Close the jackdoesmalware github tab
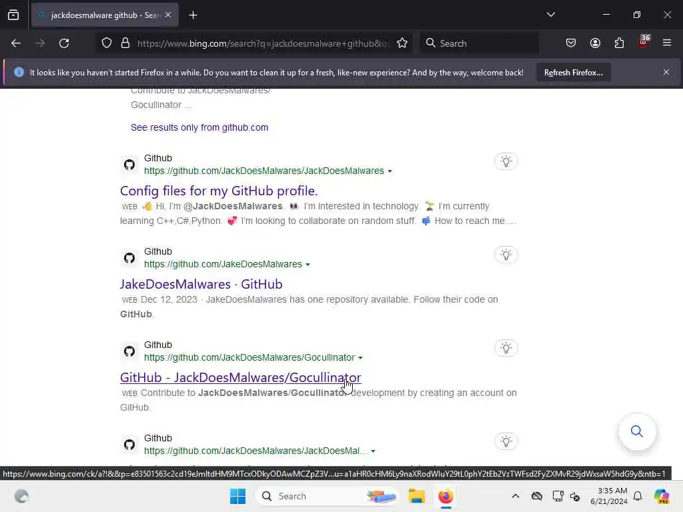The image size is (683, 512). [168, 15]
